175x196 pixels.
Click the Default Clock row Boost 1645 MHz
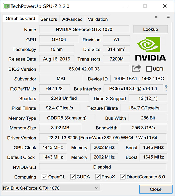153,157
